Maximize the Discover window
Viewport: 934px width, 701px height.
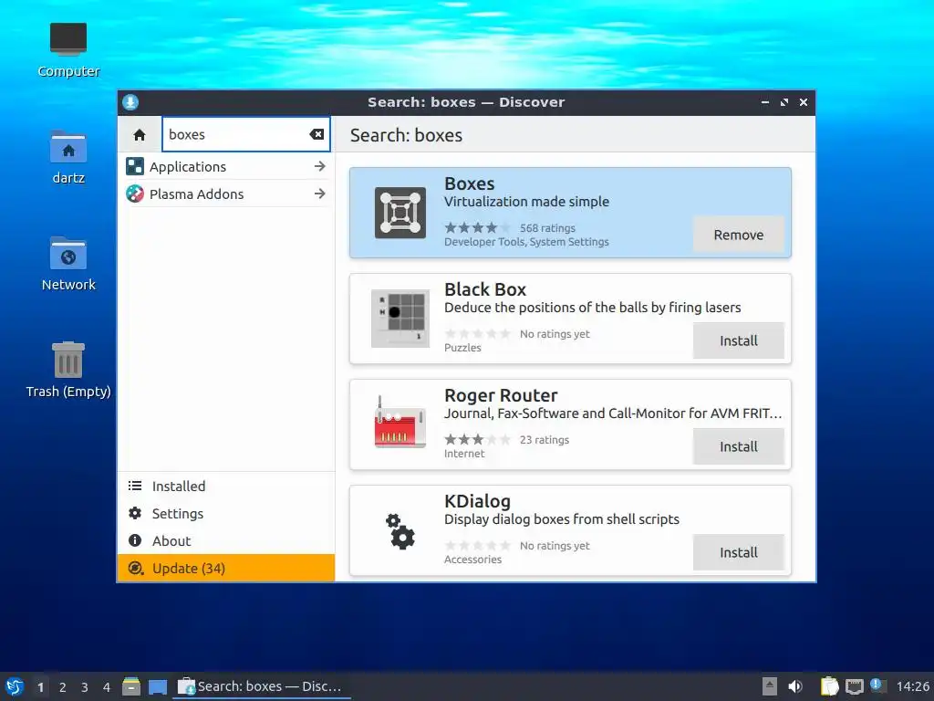[784, 102]
